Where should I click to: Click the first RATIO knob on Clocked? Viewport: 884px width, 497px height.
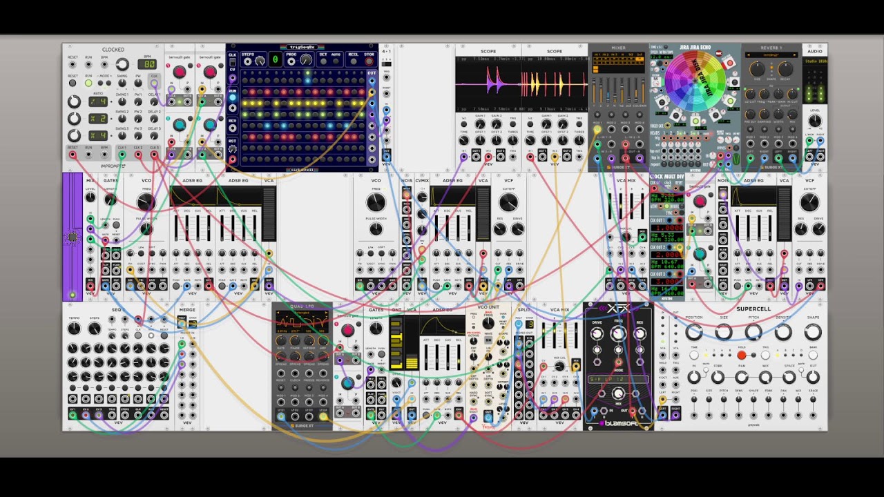pos(74,101)
